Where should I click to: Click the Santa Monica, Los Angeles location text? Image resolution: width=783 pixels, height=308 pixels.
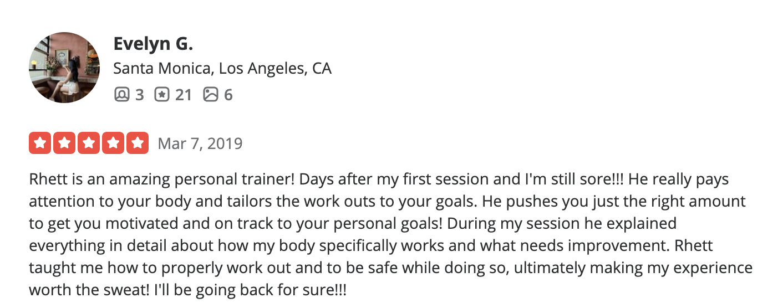point(222,69)
